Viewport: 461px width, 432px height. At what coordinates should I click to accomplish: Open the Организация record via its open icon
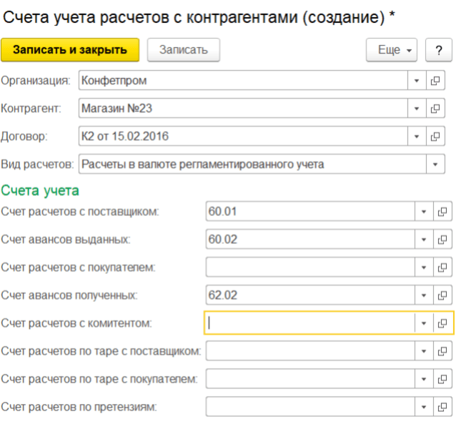435,82
